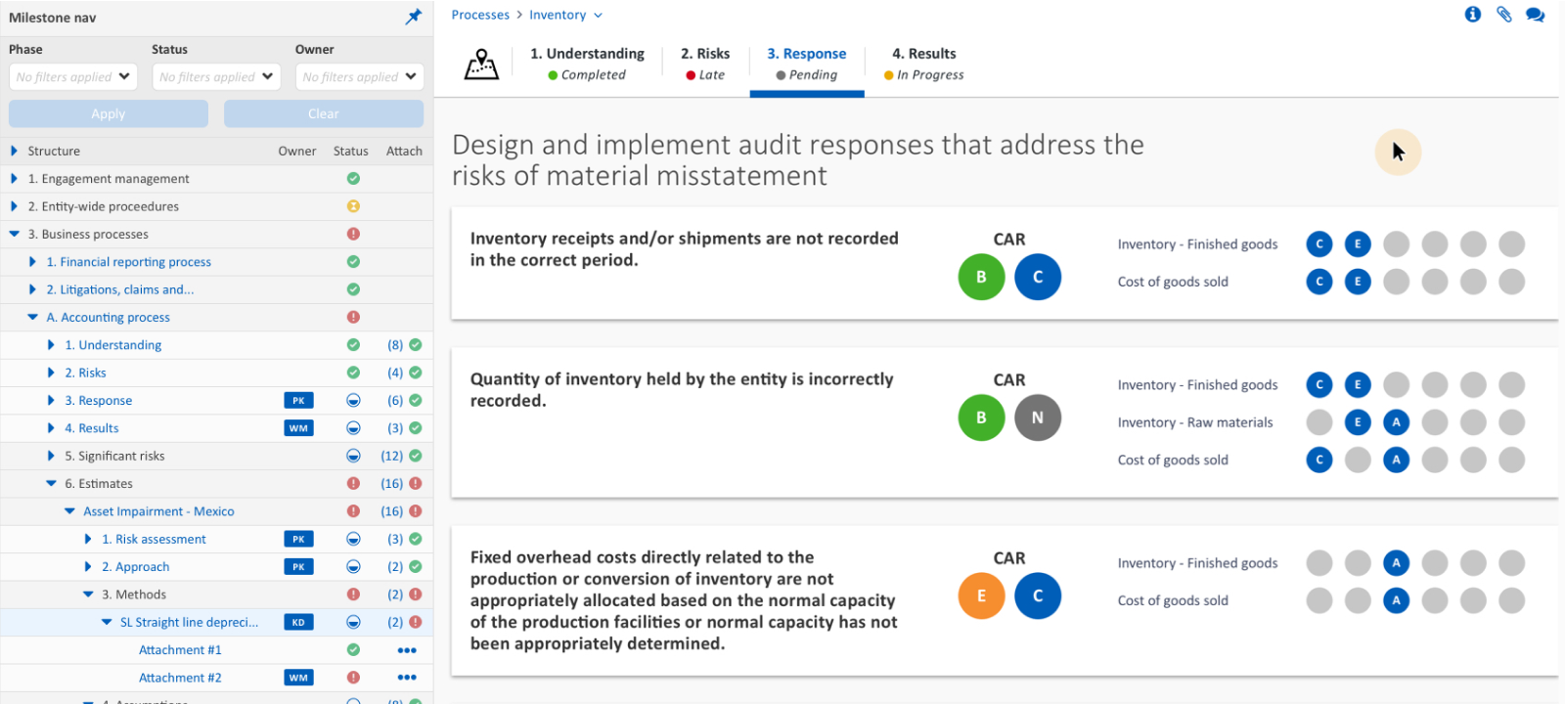Toggle the grey N CAR circle
1565x704 pixels.
tap(1038, 418)
